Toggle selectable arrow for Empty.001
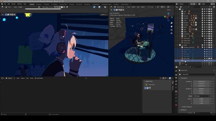This screenshot has width=216, height=121. (205, 41)
